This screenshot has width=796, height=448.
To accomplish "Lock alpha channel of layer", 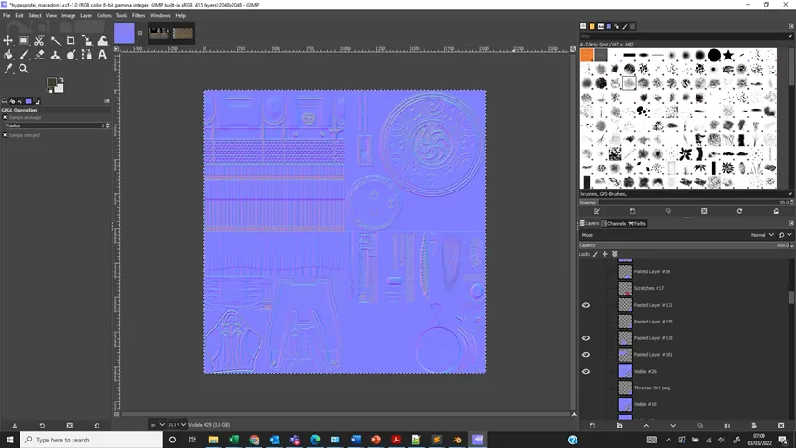I will 615,254.
